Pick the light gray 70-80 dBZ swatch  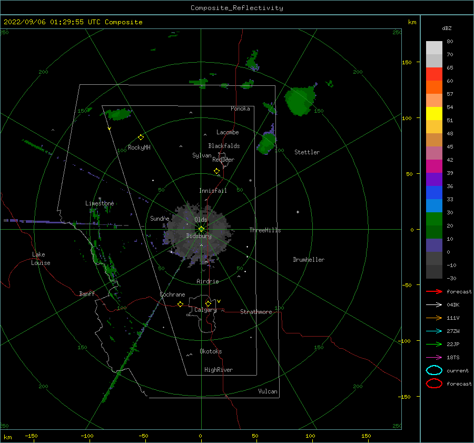(x=434, y=48)
